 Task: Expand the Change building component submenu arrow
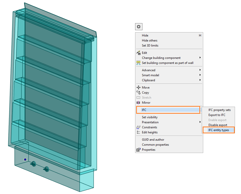(200, 58)
